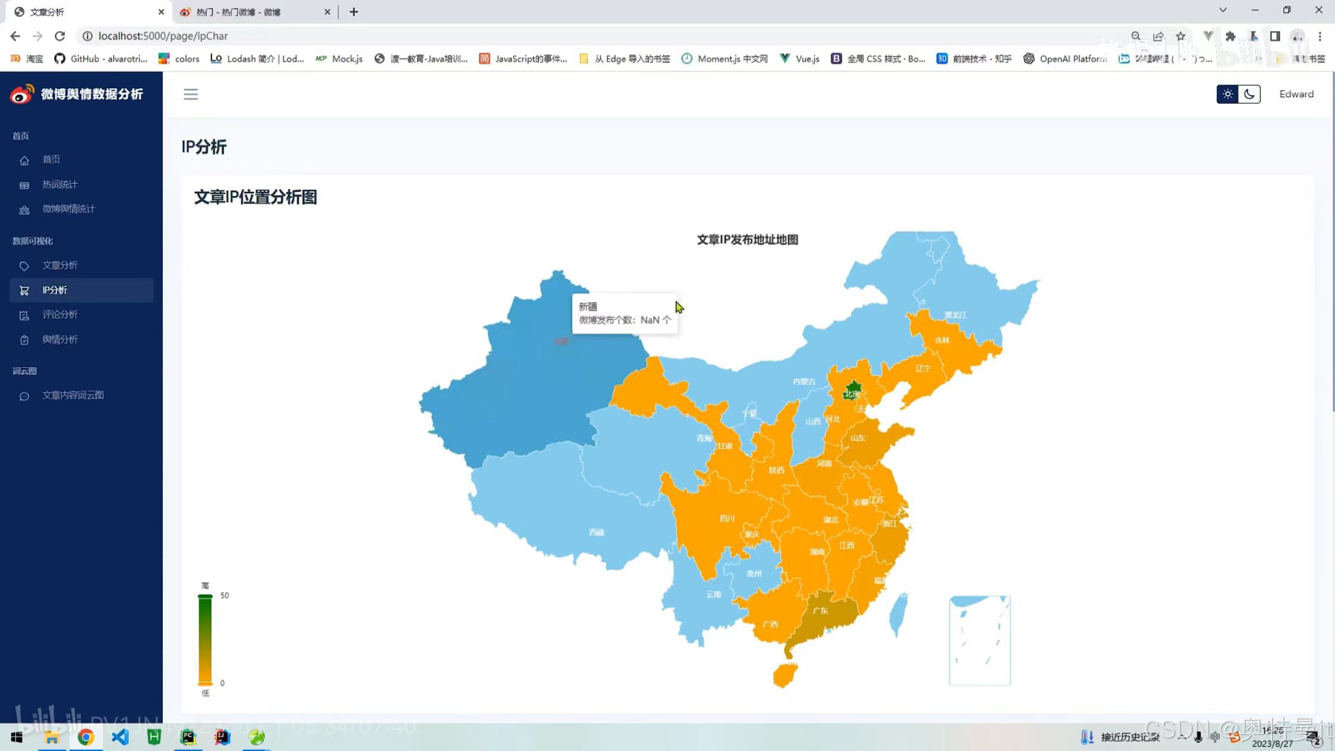Open a new browser tab
Image resolution: width=1335 pixels, height=751 pixels.
(x=354, y=12)
